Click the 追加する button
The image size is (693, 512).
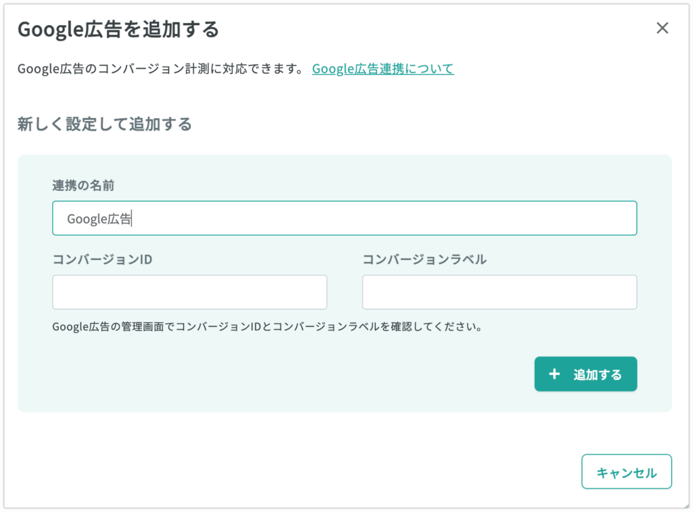(585, 374)
